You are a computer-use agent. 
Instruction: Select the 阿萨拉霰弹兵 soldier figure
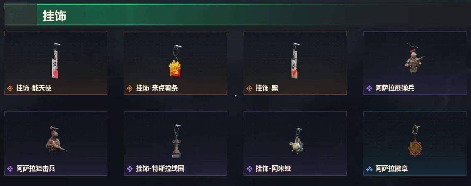pos(414,59)
